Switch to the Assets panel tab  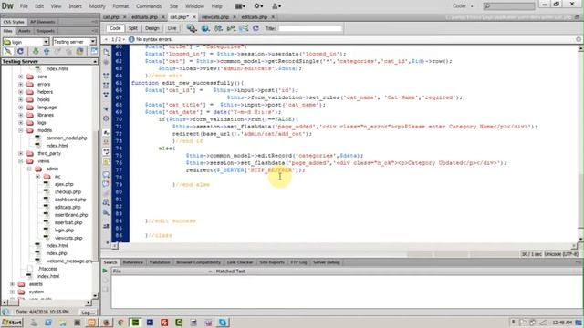(x=25, y=31)
